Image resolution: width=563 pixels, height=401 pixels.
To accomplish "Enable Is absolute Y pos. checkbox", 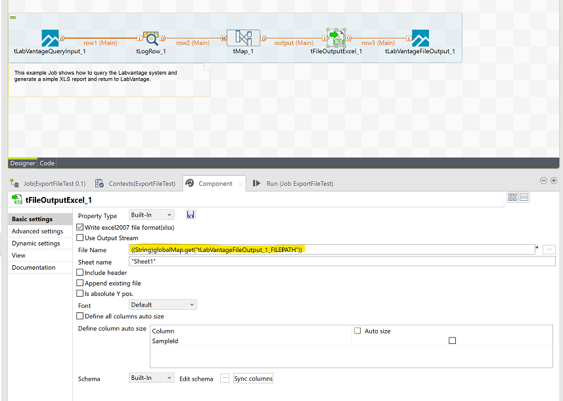I will [x=80, y=293].
